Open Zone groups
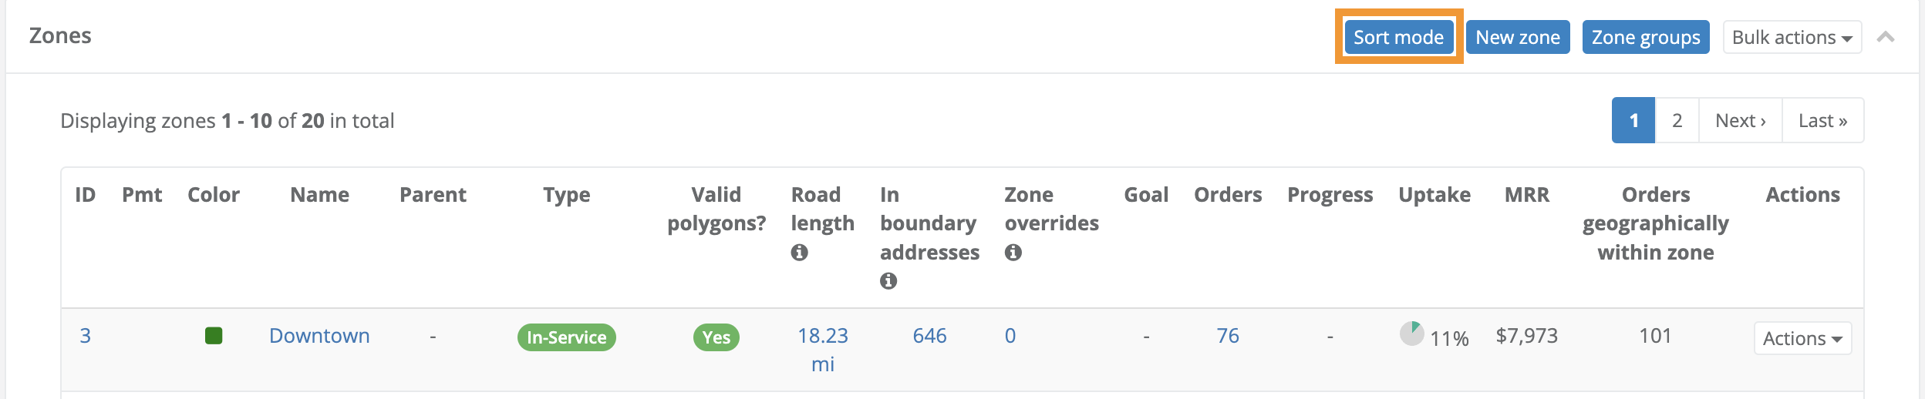The width and height of the screenshot is (1925, 399). pos(1646,37)
